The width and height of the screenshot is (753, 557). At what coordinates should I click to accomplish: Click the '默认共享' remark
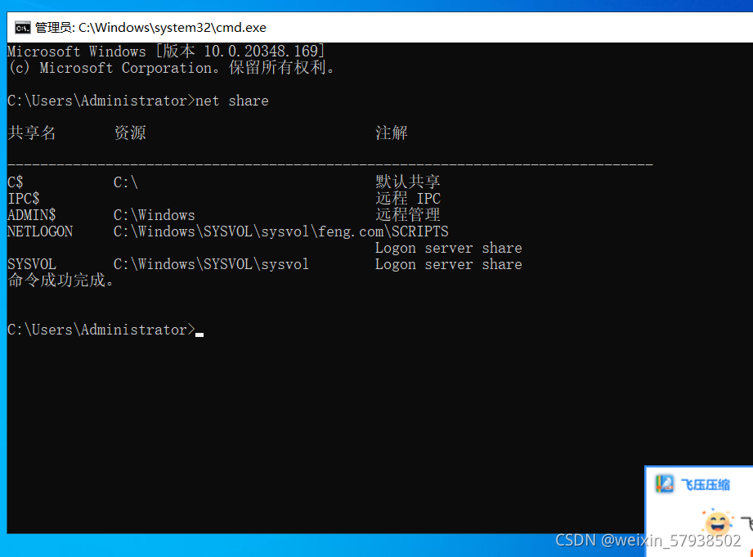(408, 182)
